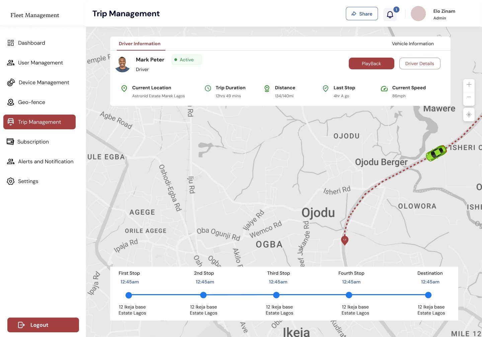482x337 pixels.
Task: Click the PlayBack button
Action: (372, 63)
